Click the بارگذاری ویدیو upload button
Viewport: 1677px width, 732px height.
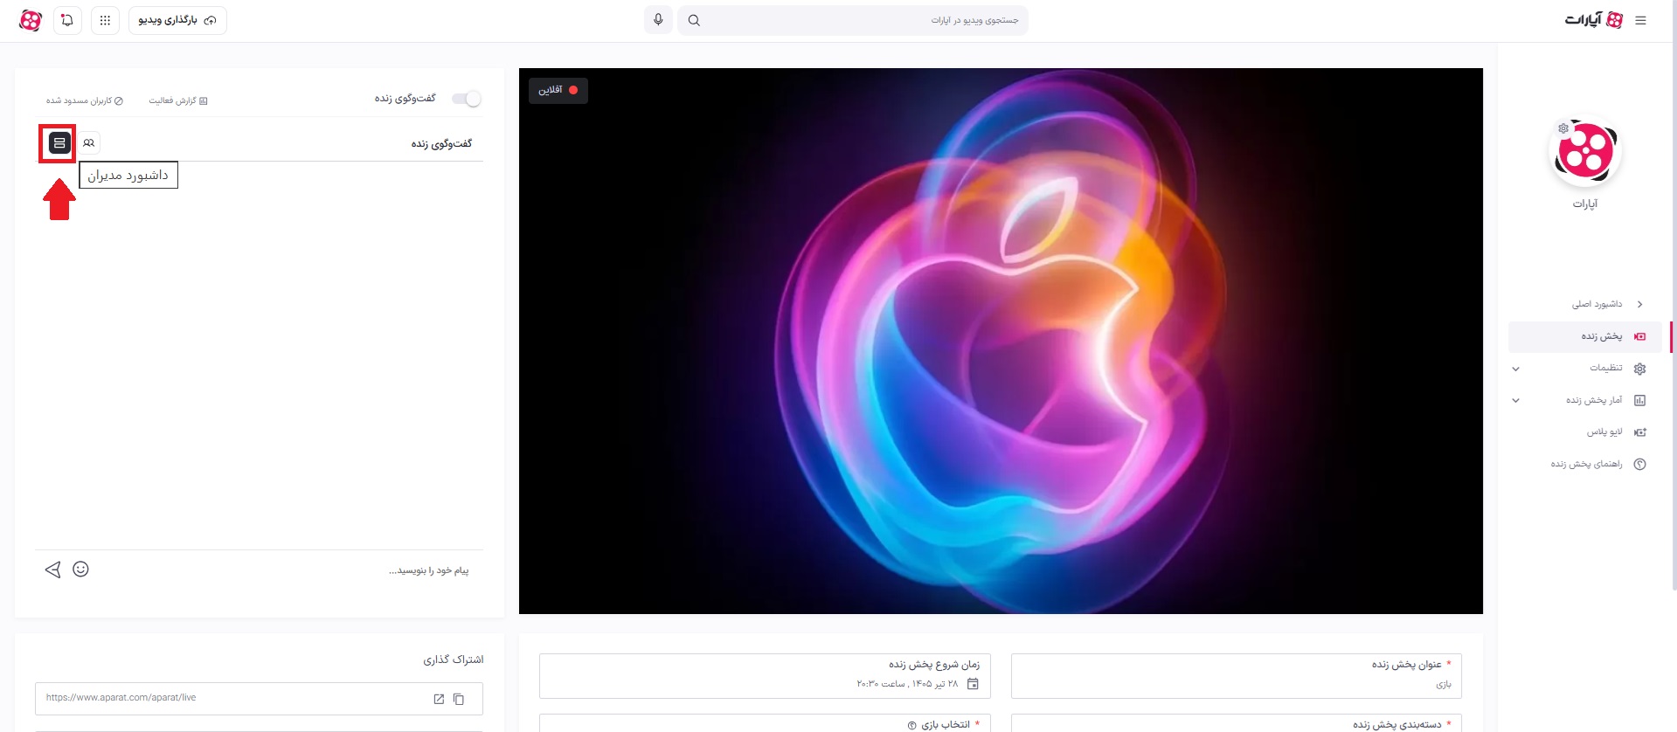pos(177,20)
